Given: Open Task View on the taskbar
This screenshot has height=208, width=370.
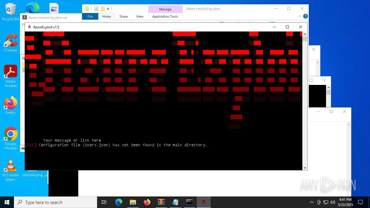Looking at the screenshot, I should [104, 202].
